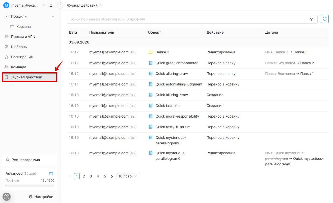Go to page 2
333x203 pixels.
tap(84, 176)
